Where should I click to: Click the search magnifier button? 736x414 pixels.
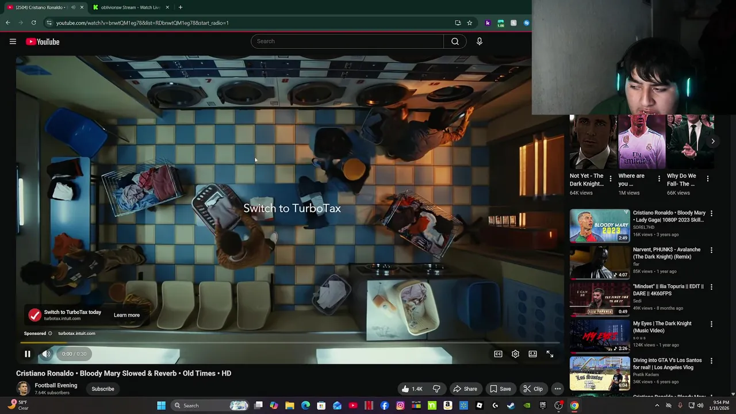[x=455, y=41]
